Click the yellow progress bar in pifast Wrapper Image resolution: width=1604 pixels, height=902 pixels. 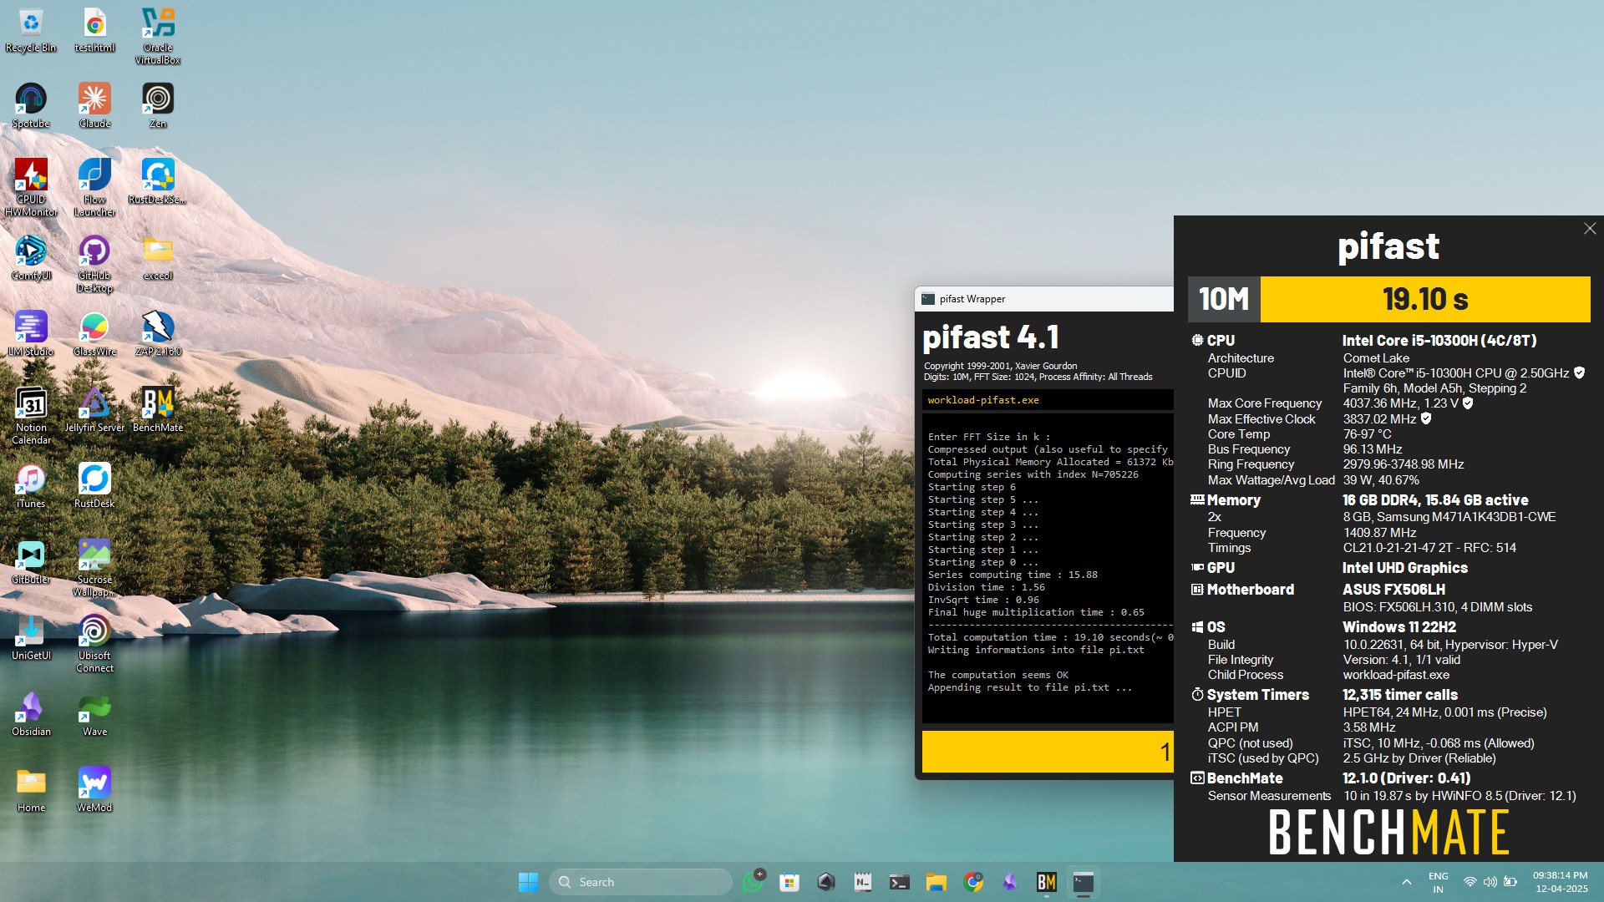[1048, 752]
